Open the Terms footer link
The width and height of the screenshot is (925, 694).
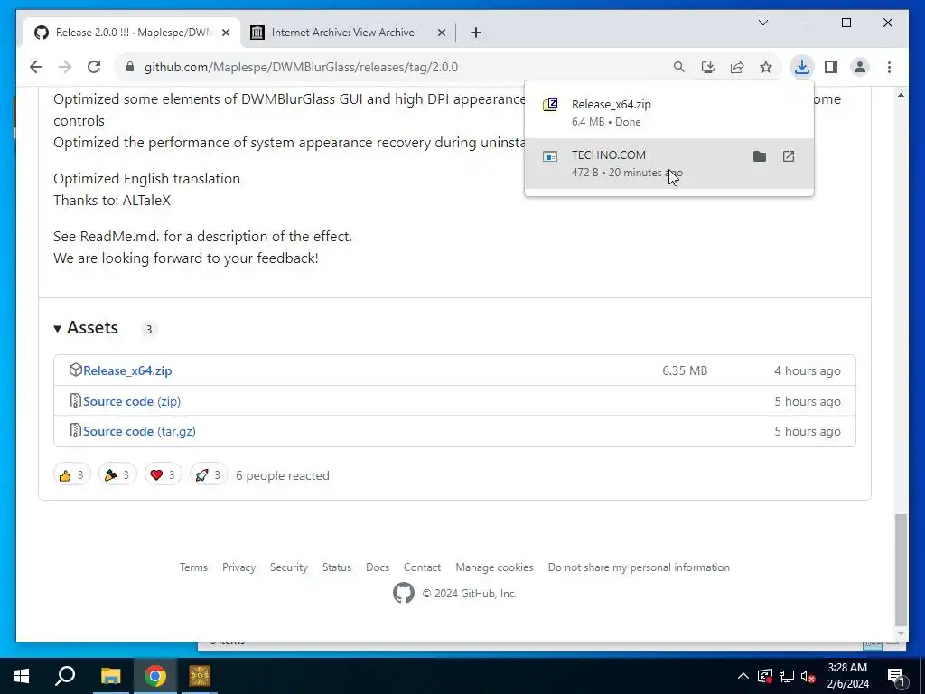(x=193, y=567)
